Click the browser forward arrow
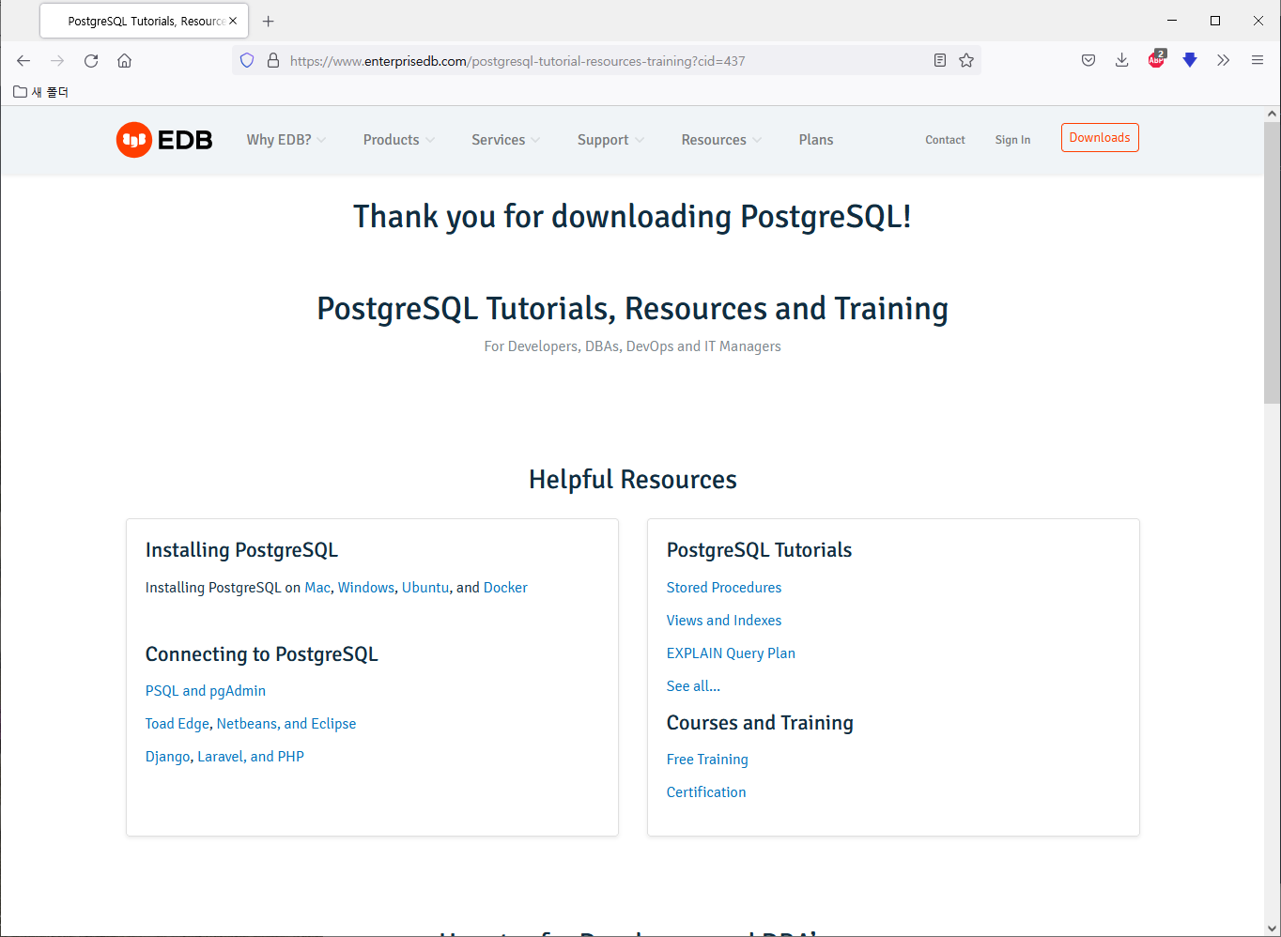This screenshot has width=1281, height=937. coord(57,61)
